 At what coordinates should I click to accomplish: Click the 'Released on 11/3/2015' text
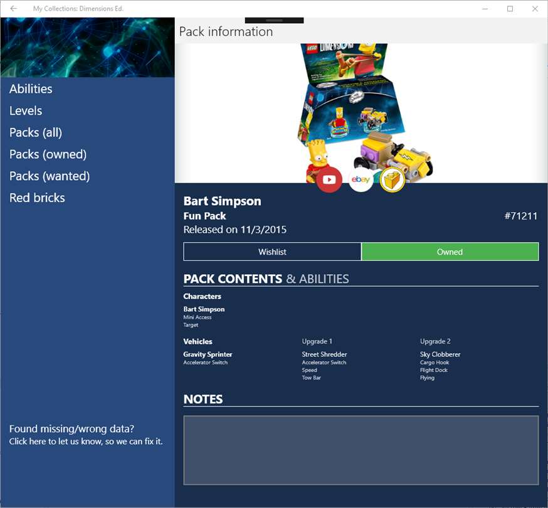(235, 230)
